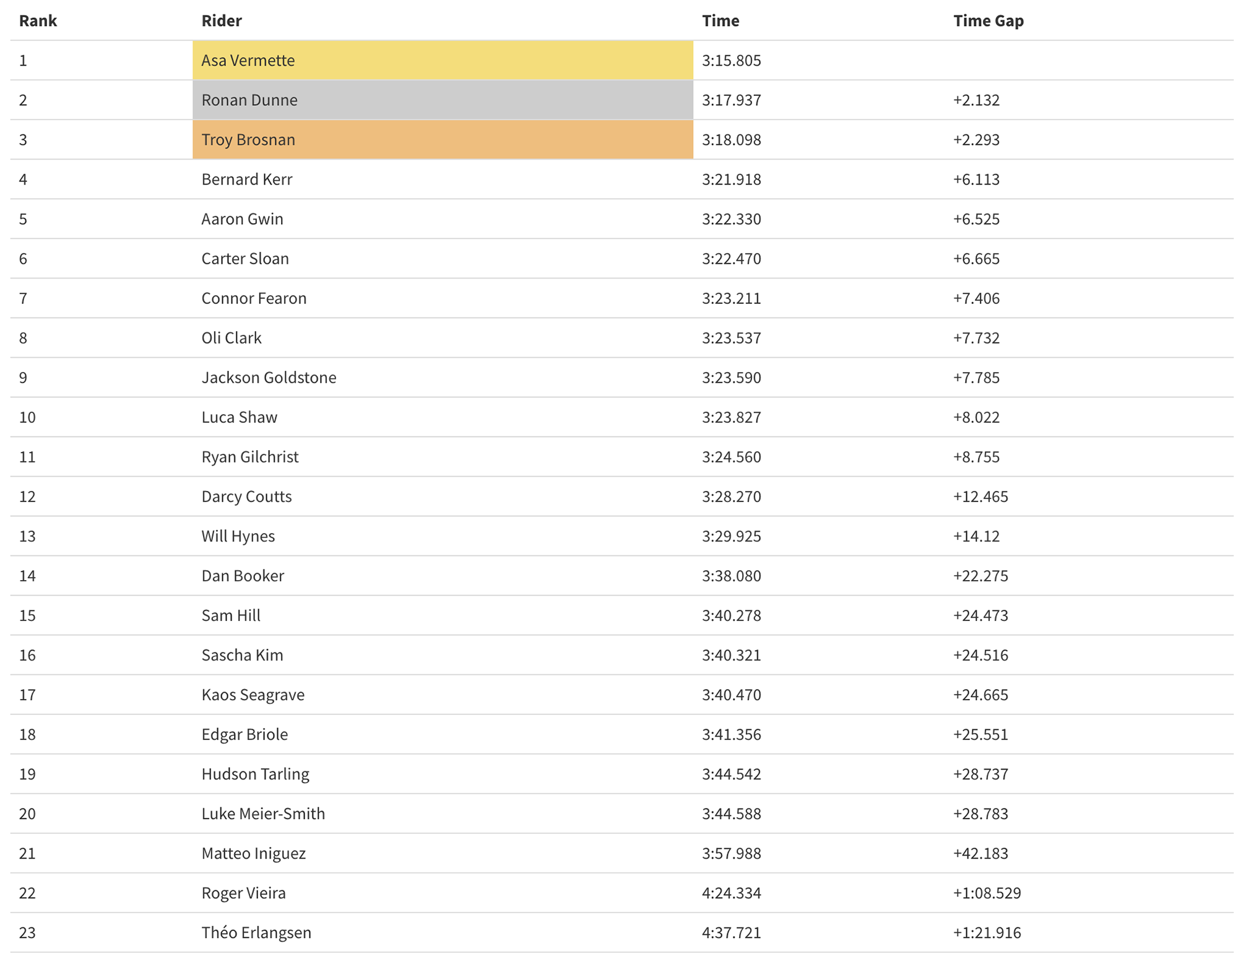1238x954 pixels.
Task: Click the Time Gap column header
Action: [x=988, y=21]
